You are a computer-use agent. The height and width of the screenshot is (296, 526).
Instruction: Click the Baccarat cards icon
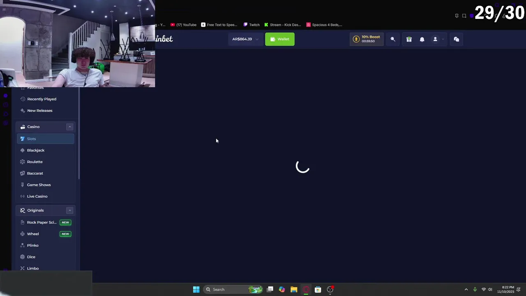(x=22, y=173)
